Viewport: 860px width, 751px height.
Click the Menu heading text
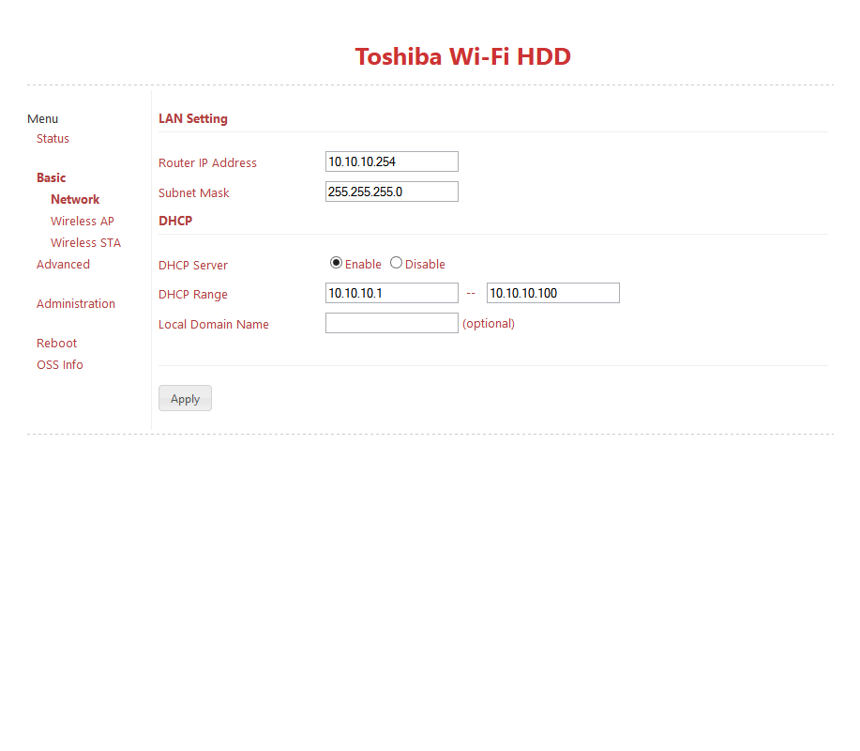(43, 118)
